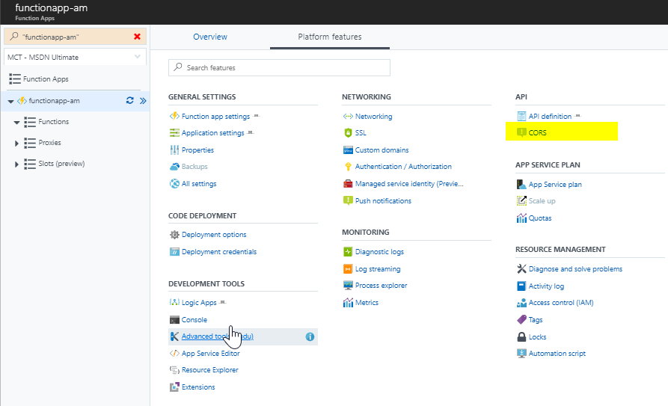Select the Proxies tree item
This screenshot has height=406, width=668.
tap(49, 142)
